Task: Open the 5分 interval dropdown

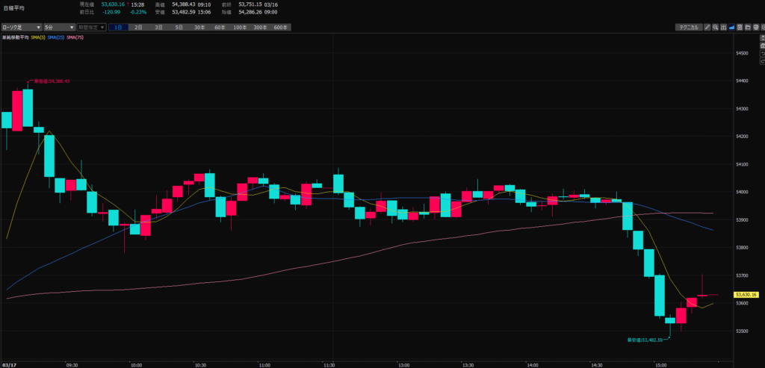Action: (57, 27)
